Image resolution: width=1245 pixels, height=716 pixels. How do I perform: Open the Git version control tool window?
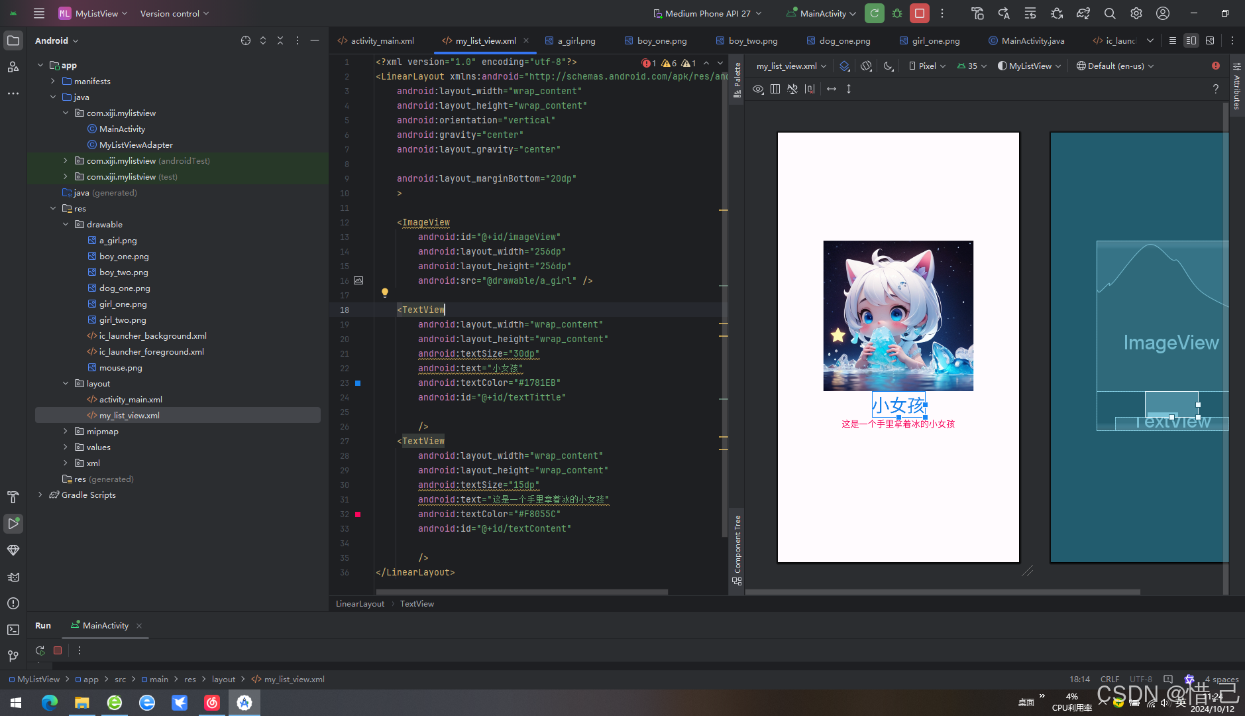13,656
